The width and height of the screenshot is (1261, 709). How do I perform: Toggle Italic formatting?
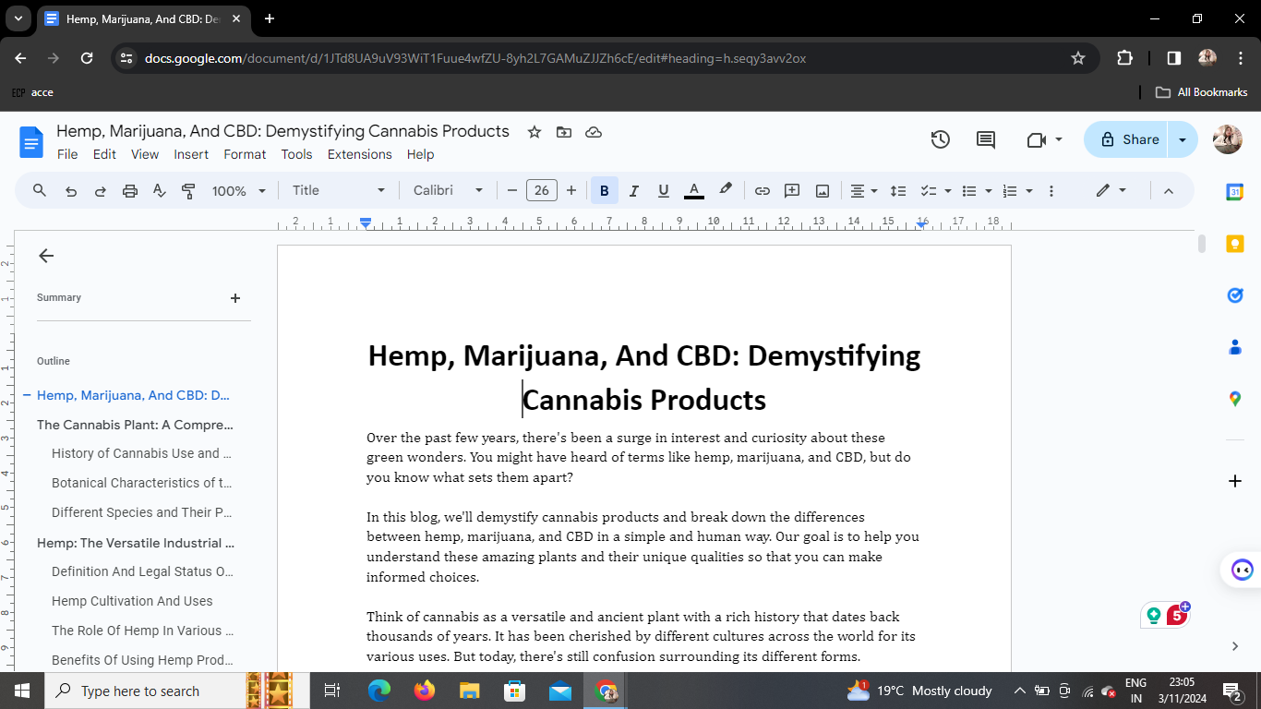coord(633,191)
